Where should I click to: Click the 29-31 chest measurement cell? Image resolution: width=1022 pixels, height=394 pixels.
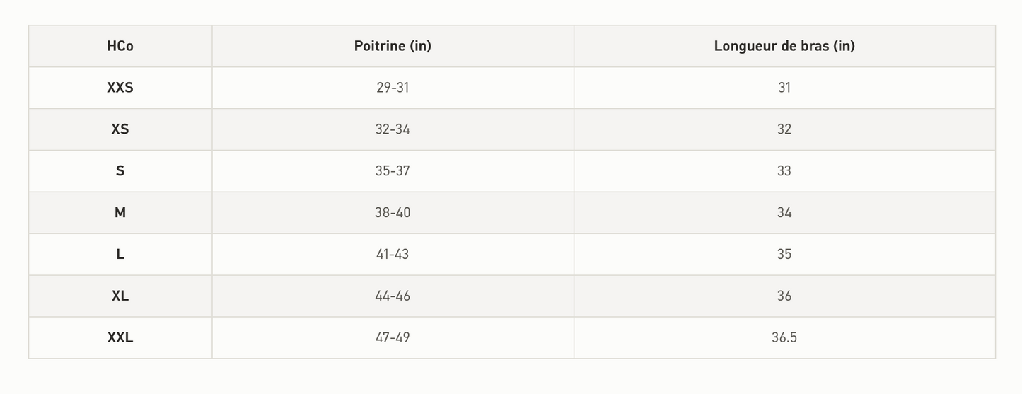pos(393,88)
